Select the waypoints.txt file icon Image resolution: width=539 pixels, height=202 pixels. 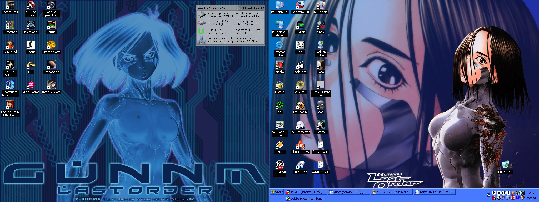321,167
